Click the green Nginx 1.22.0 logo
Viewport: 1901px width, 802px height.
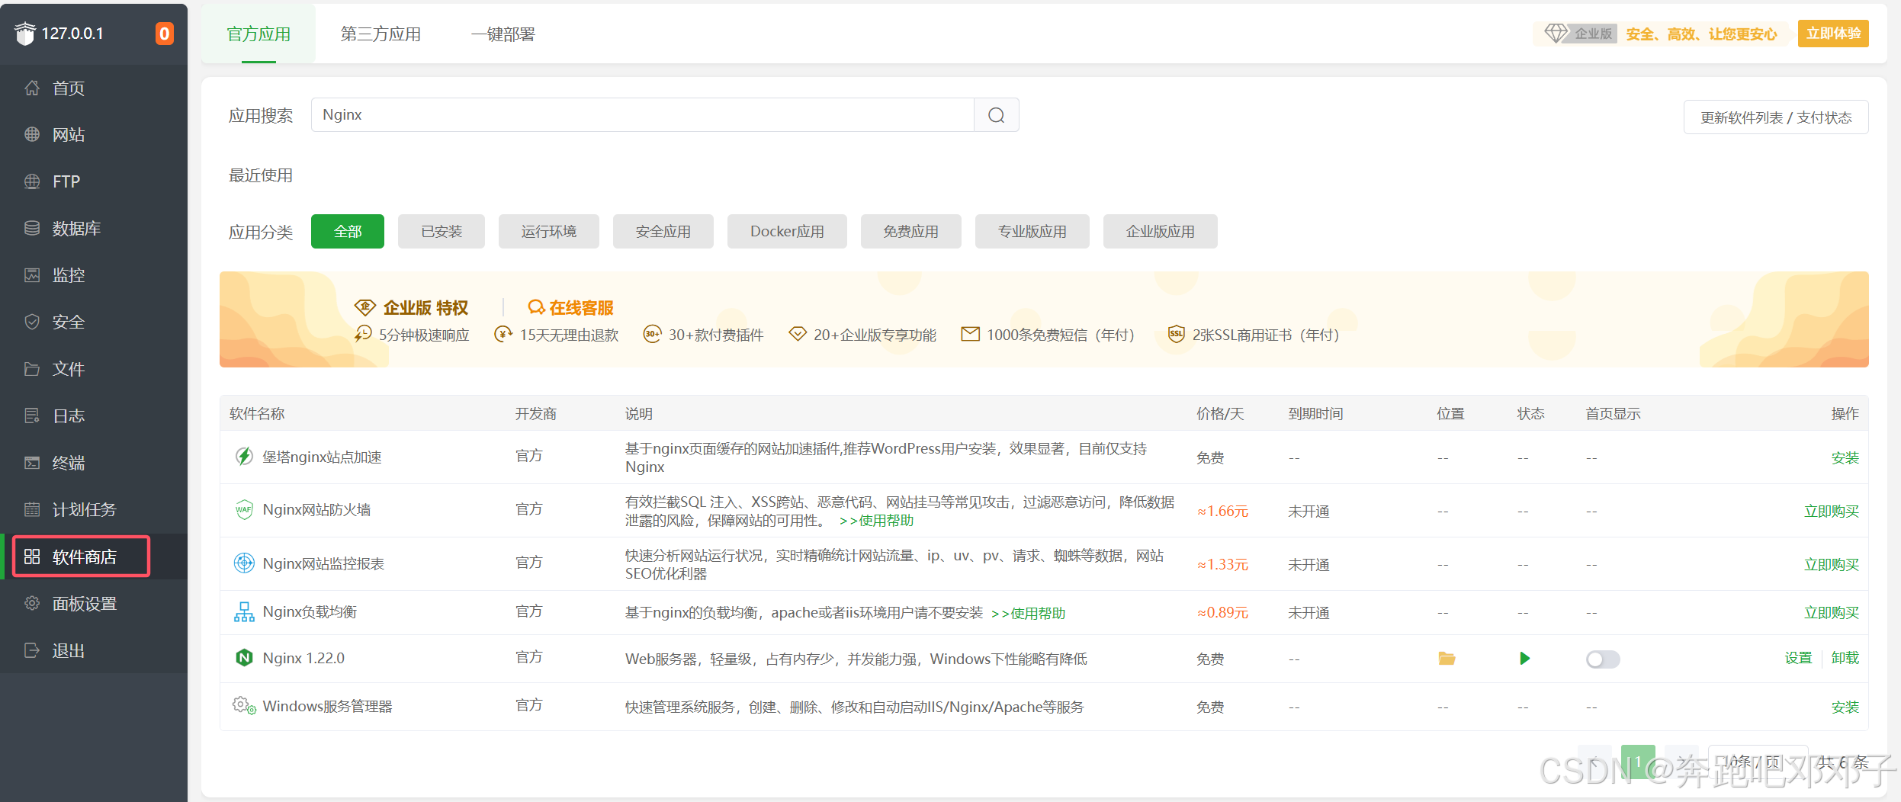click(244, 658)
